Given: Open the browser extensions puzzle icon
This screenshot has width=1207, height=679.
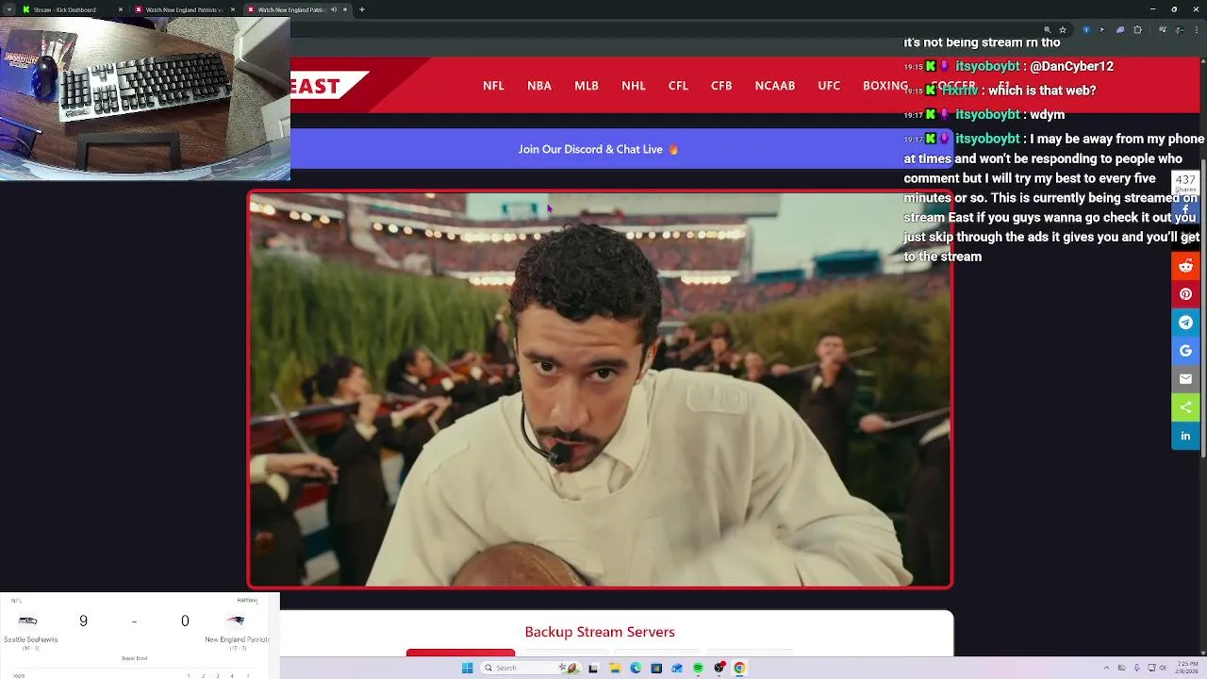Looking at the screenshot, I should coord(1137,29).
